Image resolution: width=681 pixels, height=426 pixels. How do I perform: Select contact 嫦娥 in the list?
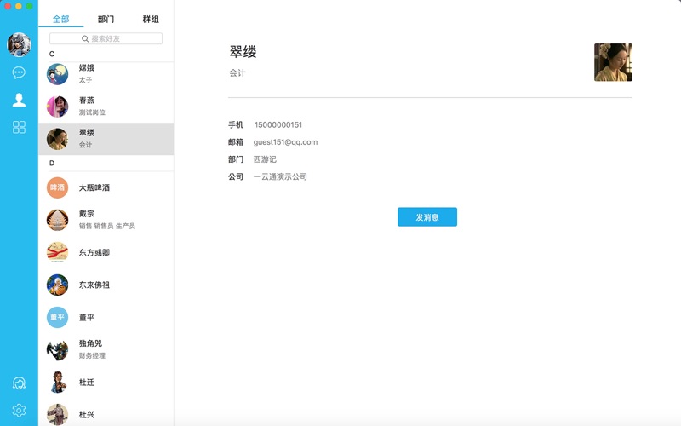pos(106,73)
